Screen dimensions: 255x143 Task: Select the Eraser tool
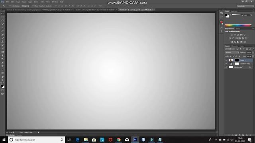2,48
